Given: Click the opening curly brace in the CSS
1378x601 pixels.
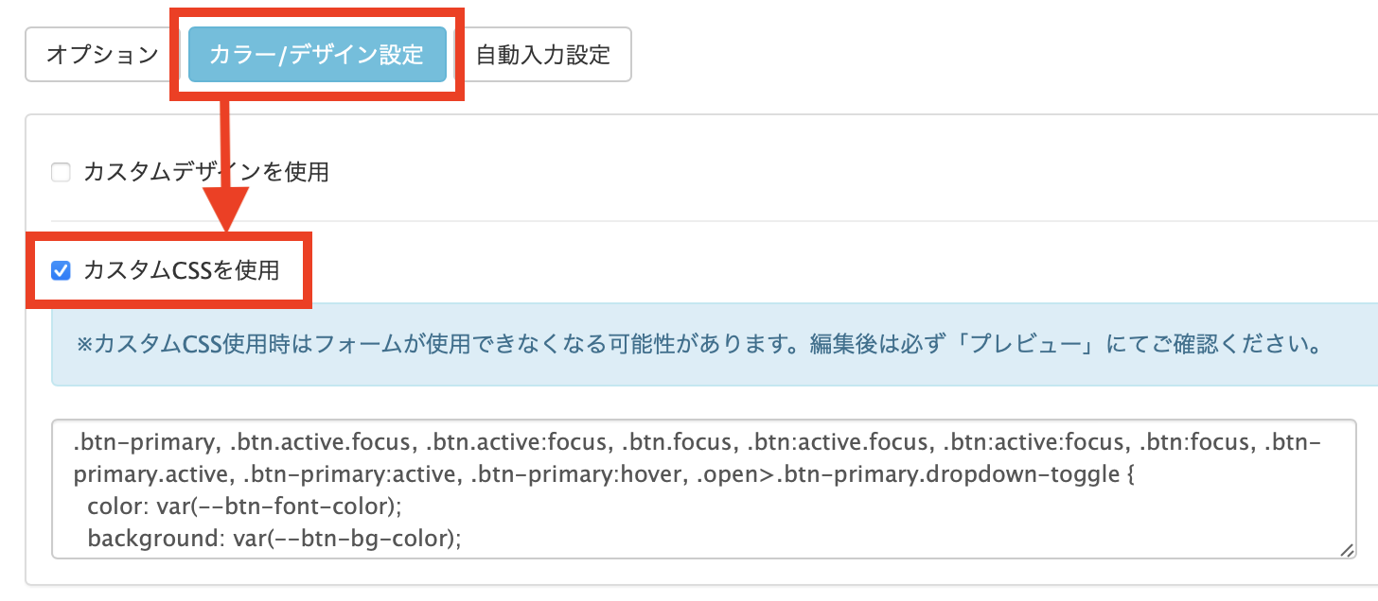Looking at the screenshot, I should pos(1126,474).
